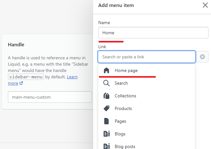Clear the link field with the circular X button
Image resolution: width=211 pixels, height=149 pixels.
(202, 57)
